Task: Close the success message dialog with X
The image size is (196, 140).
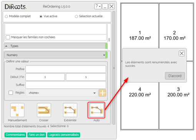Action: (181, 54)
